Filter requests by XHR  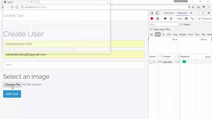click(x=158, y=34)
